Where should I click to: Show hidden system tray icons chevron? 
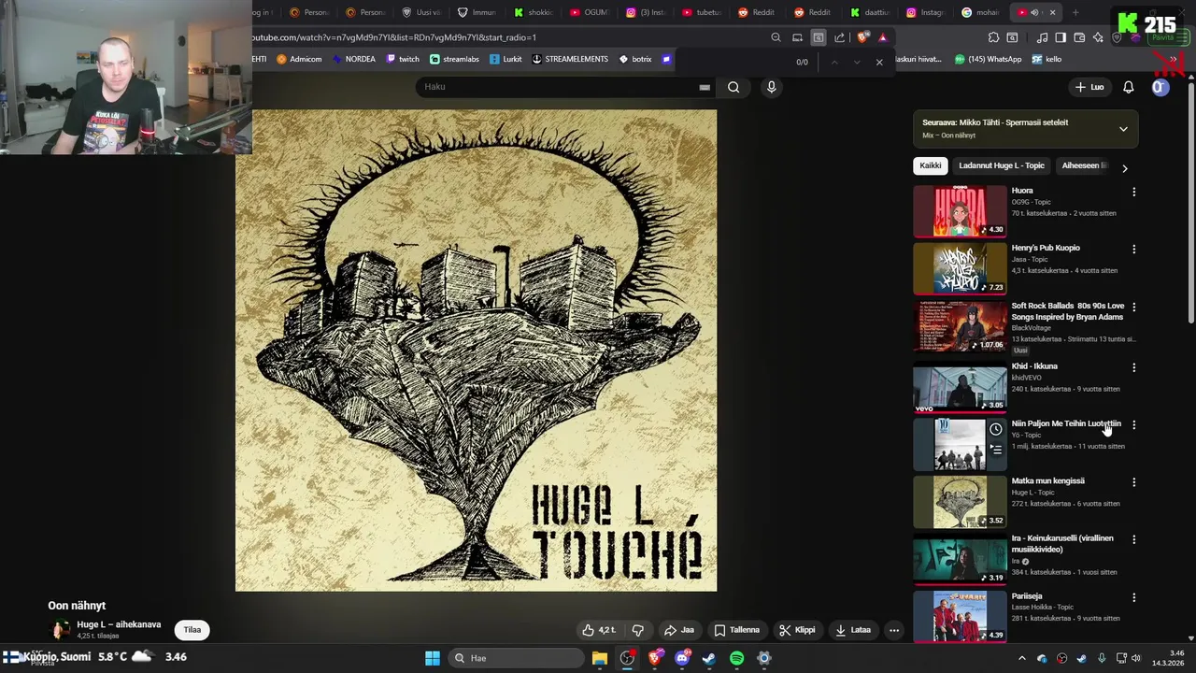click(1021, 658)
